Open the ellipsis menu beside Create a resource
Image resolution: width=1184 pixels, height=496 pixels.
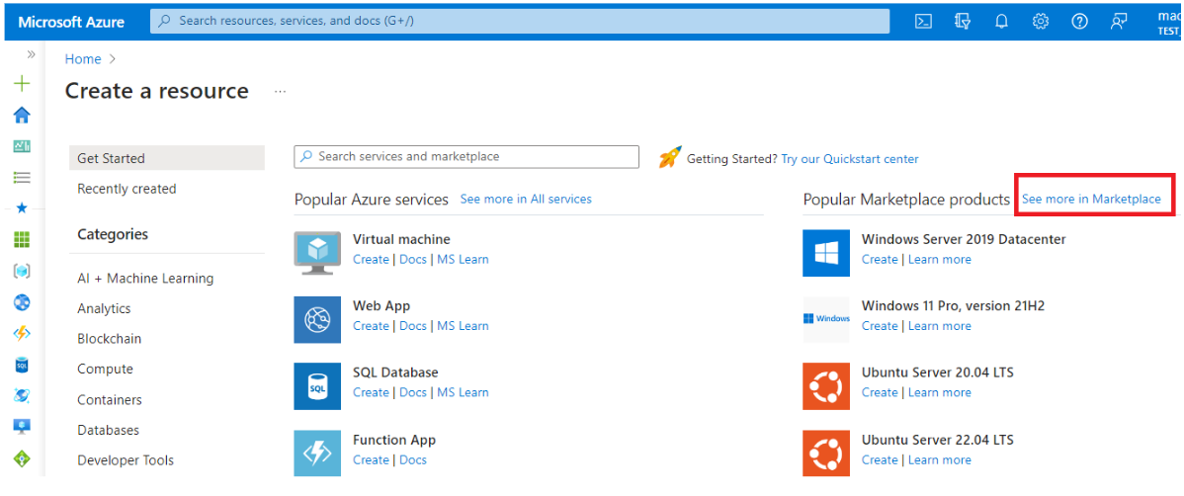[x=280, y=91]
